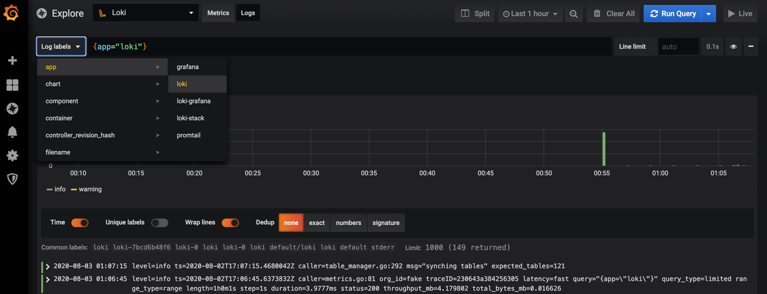Toggle the Log labels dropdown
The image size is (767, 294).
(61, 47)
